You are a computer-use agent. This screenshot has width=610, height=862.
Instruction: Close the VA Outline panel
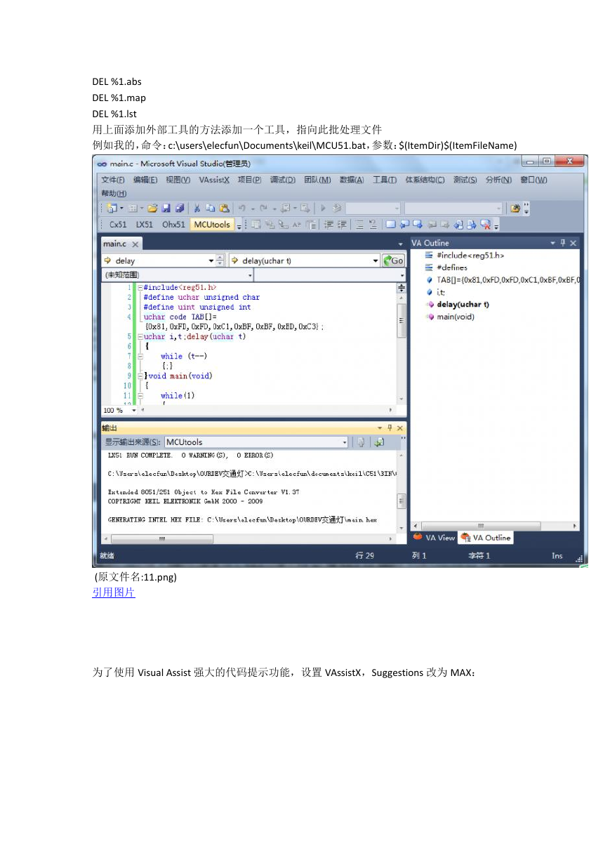coord(573,243)
